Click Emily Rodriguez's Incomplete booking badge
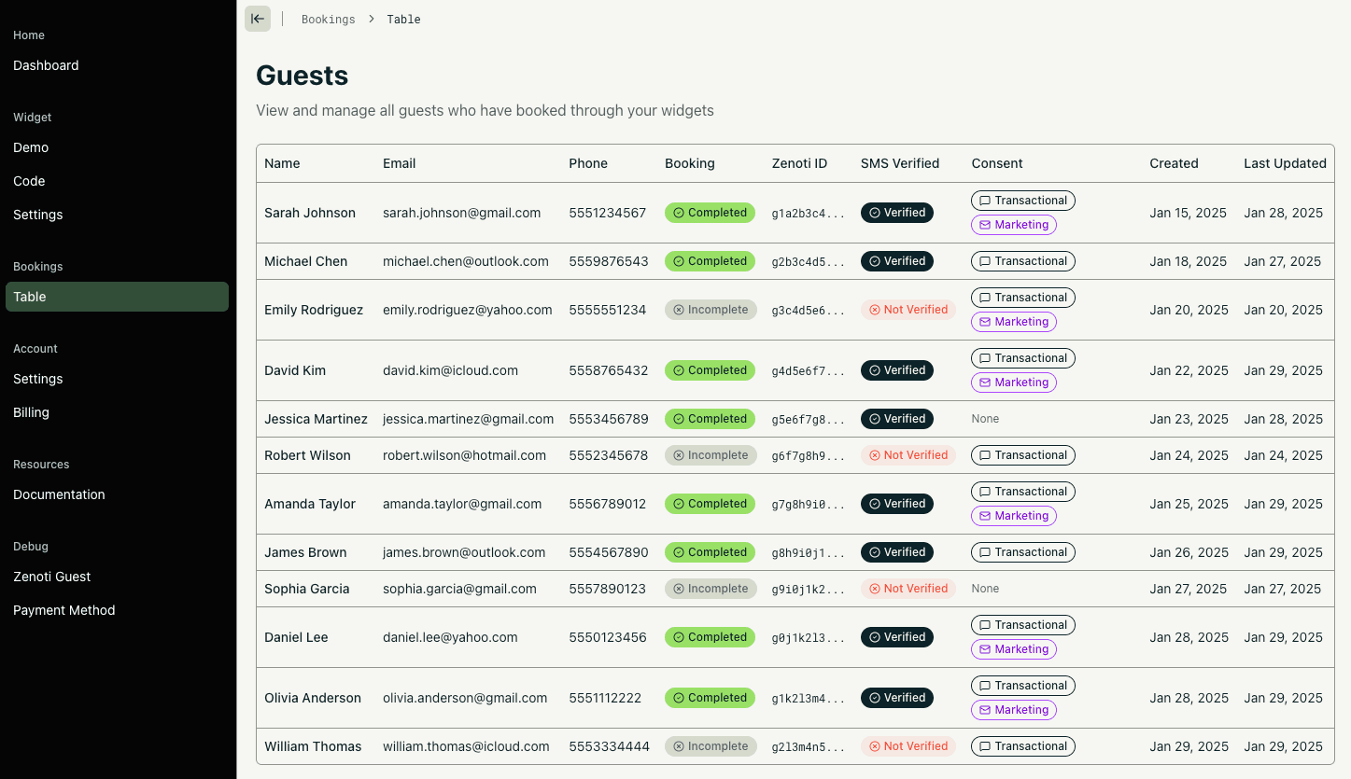Screen dimensions: 1351x779 coord(710,310)
